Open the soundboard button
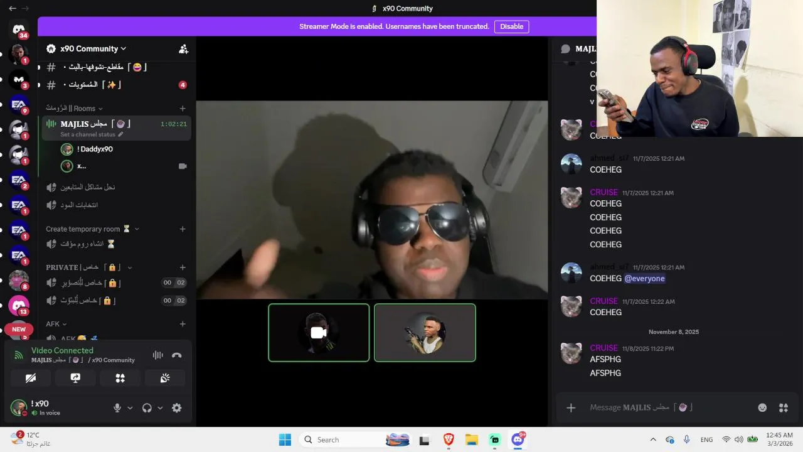The width and height of the screenshot is (803, 452). coord(165,378)
